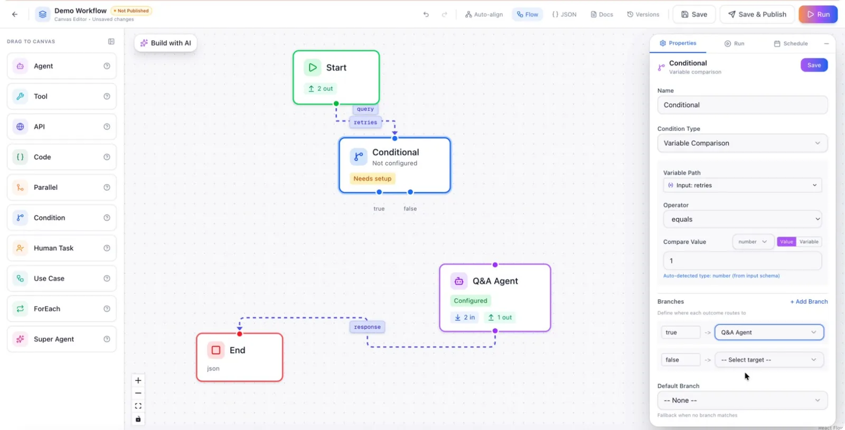Click the Save & Publish button
The height and width of the screenshot is (430, 845).
click(757, 14)
